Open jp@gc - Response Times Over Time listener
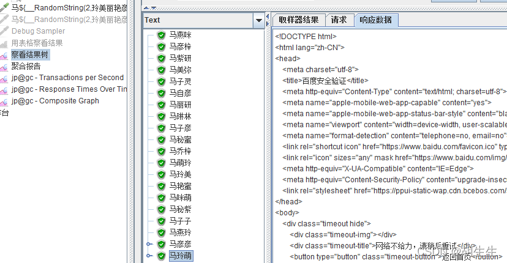 (69, 89)
